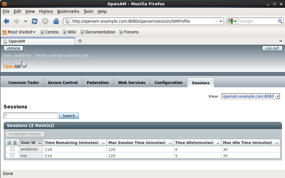This screenshot has width=285, height=178.
Task: Close the Firefox window
Action: coord(281,4)
